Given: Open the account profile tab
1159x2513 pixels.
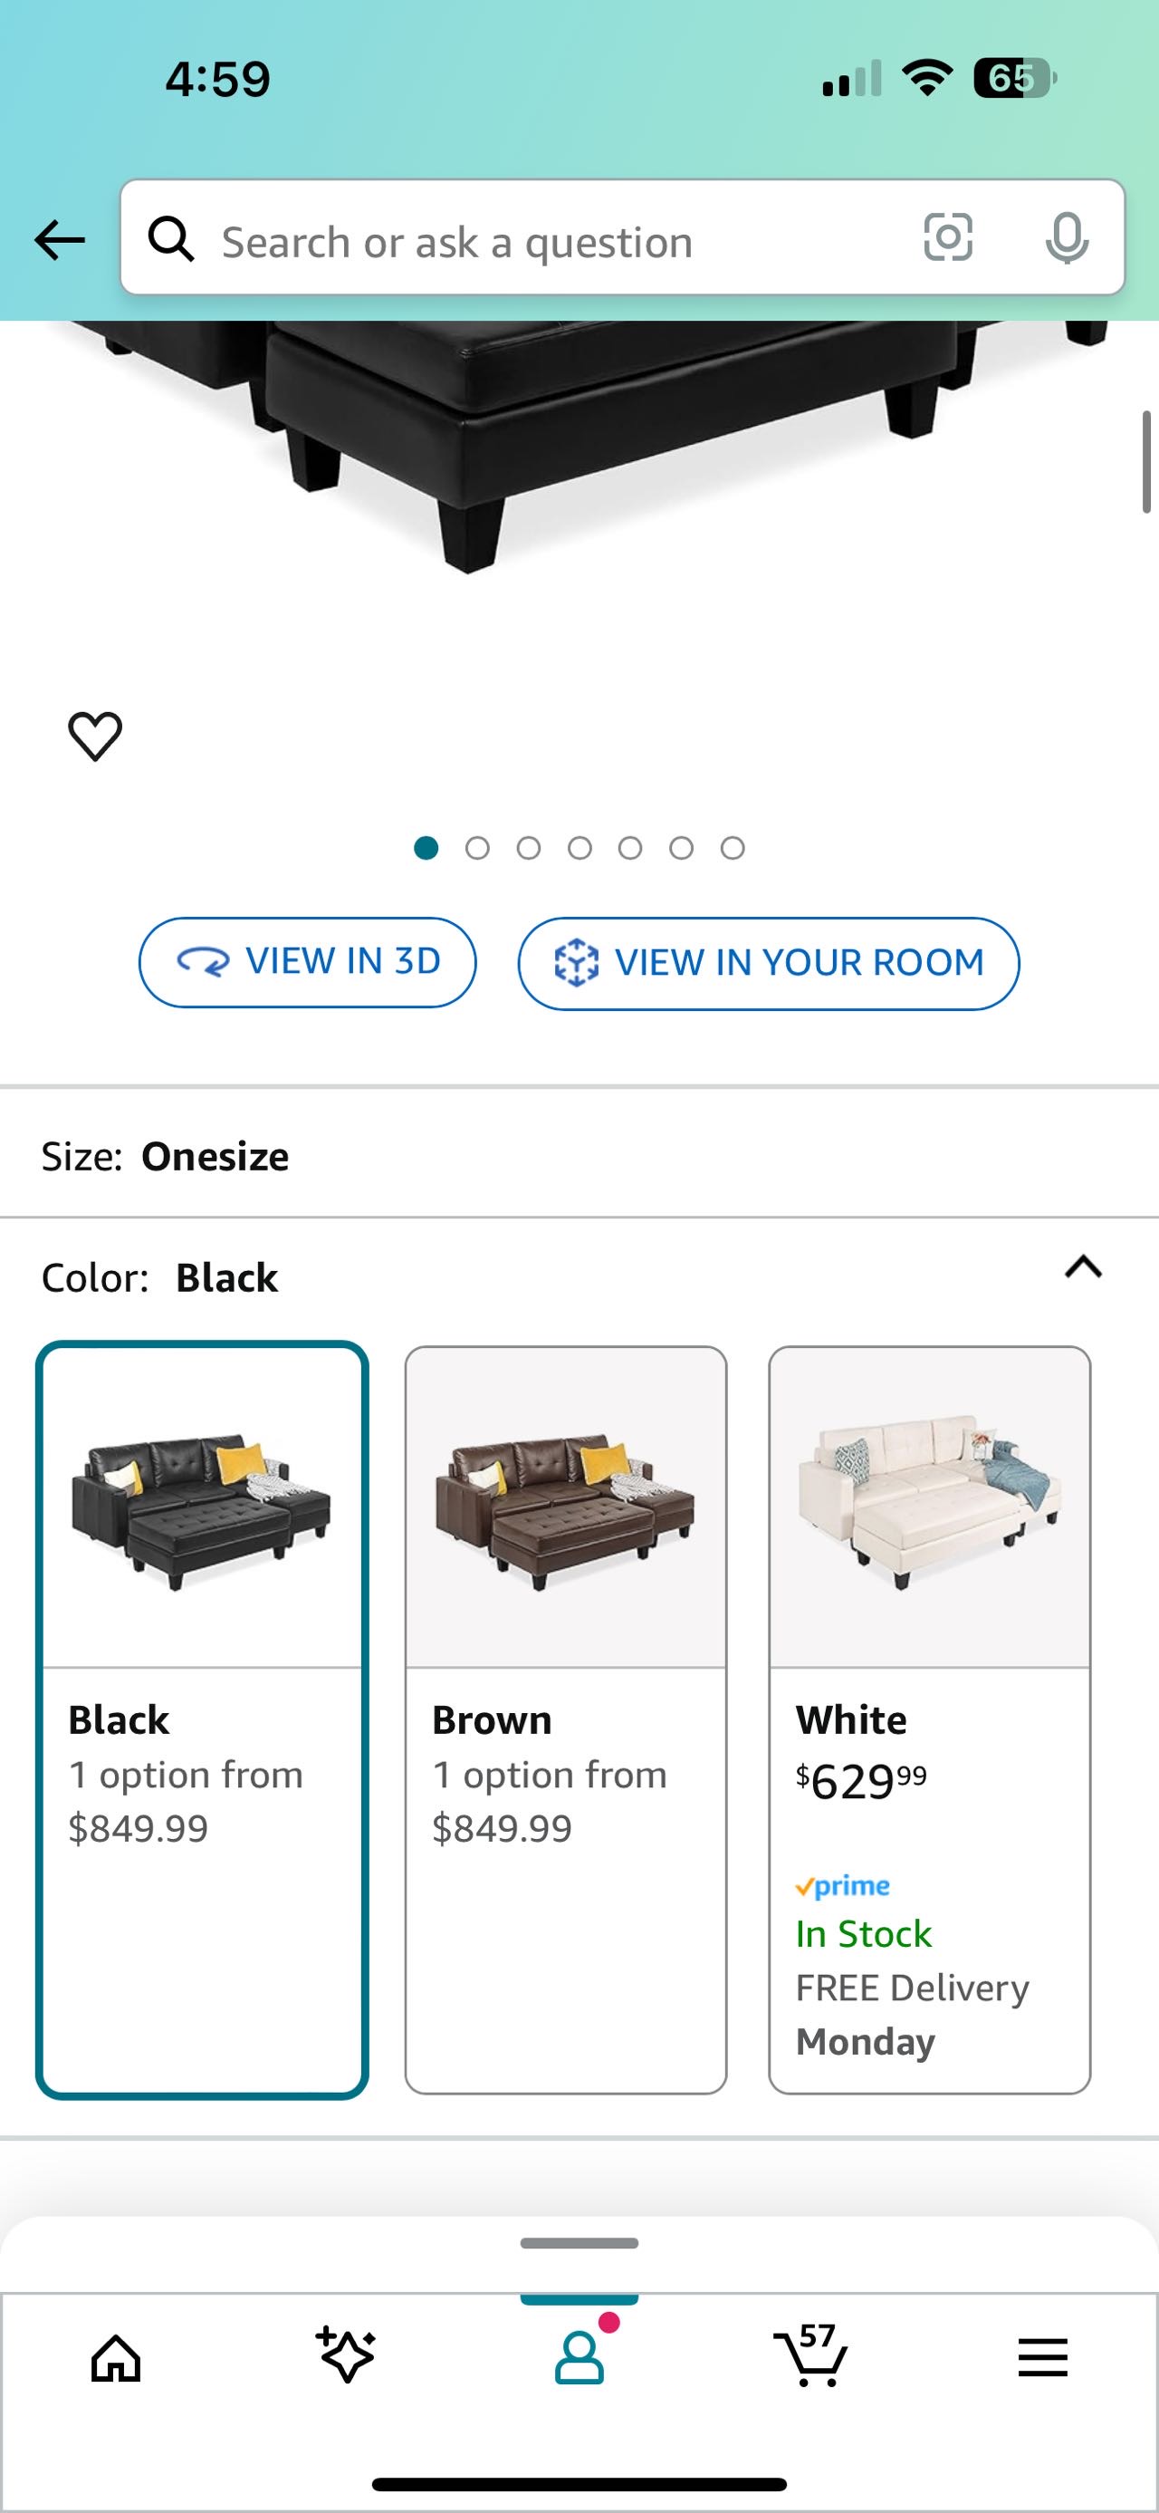Looking at the screenshot, I should (x=579, y=2357).
